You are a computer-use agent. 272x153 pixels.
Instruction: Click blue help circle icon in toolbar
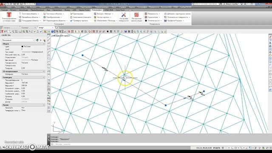(52, 31)
